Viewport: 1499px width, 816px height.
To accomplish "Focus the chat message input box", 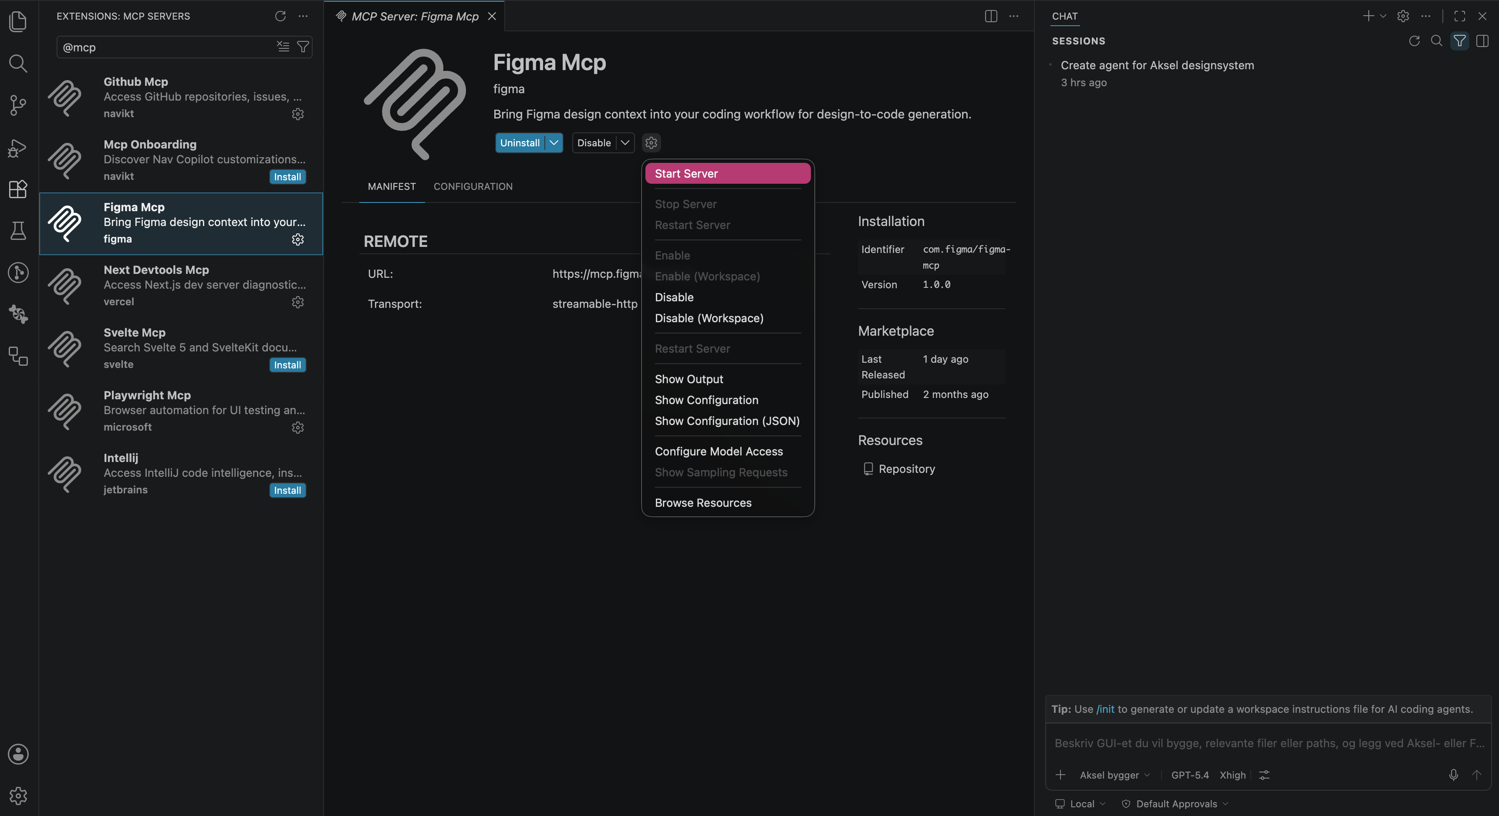I will pos(1269,743).
